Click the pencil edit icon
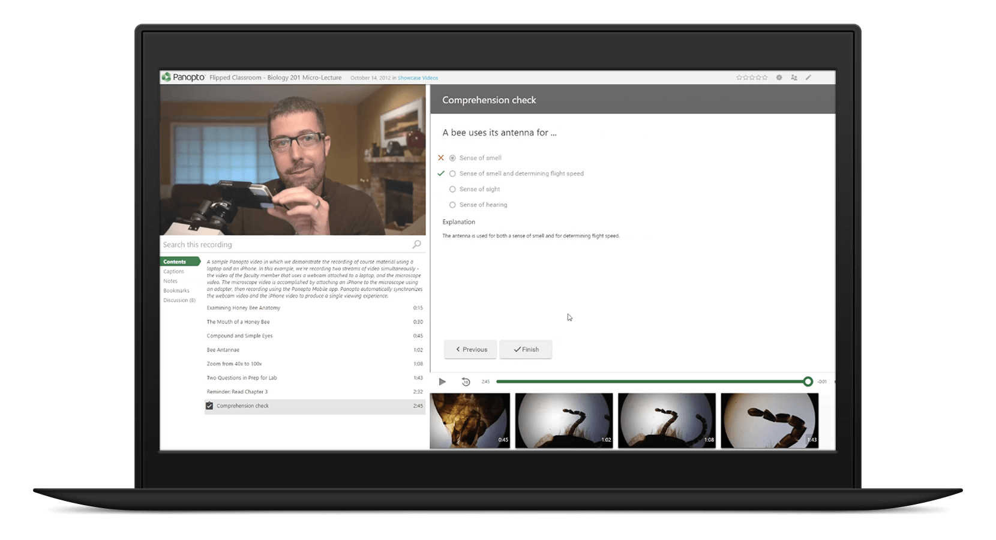Screen dimensions: 996x540 (808, 77)
